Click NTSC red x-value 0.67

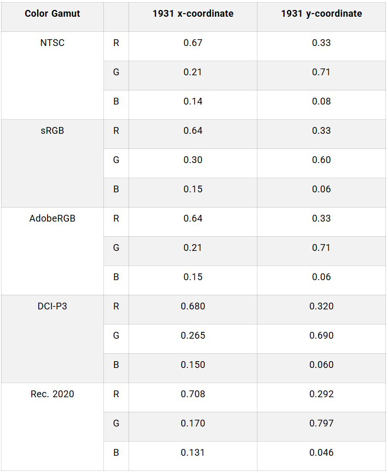[193, 43]
